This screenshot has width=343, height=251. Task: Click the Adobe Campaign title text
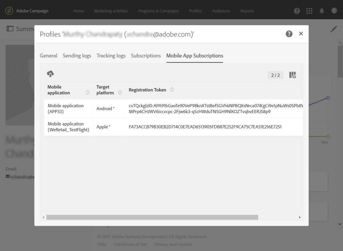click(32, 11)
